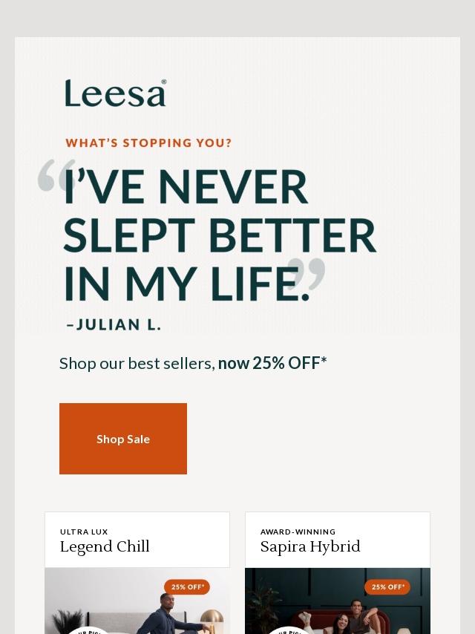Click the 25% OFF badge on Legend Chill
The image size is (475, 634).
pos(187,586)
